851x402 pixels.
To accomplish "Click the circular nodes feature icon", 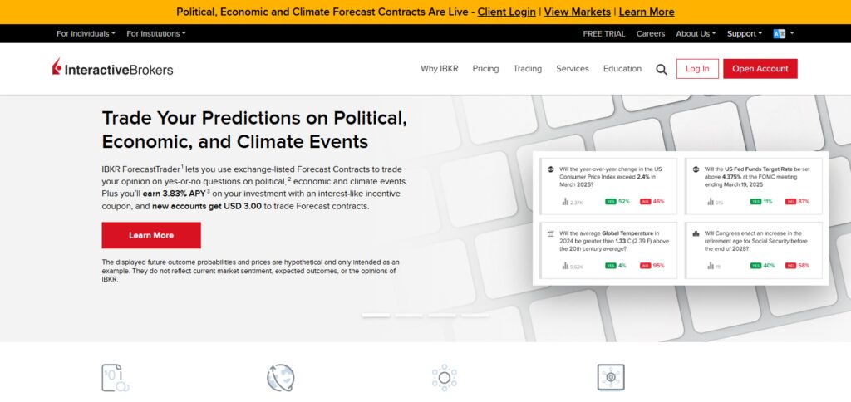I will (444, 378).
